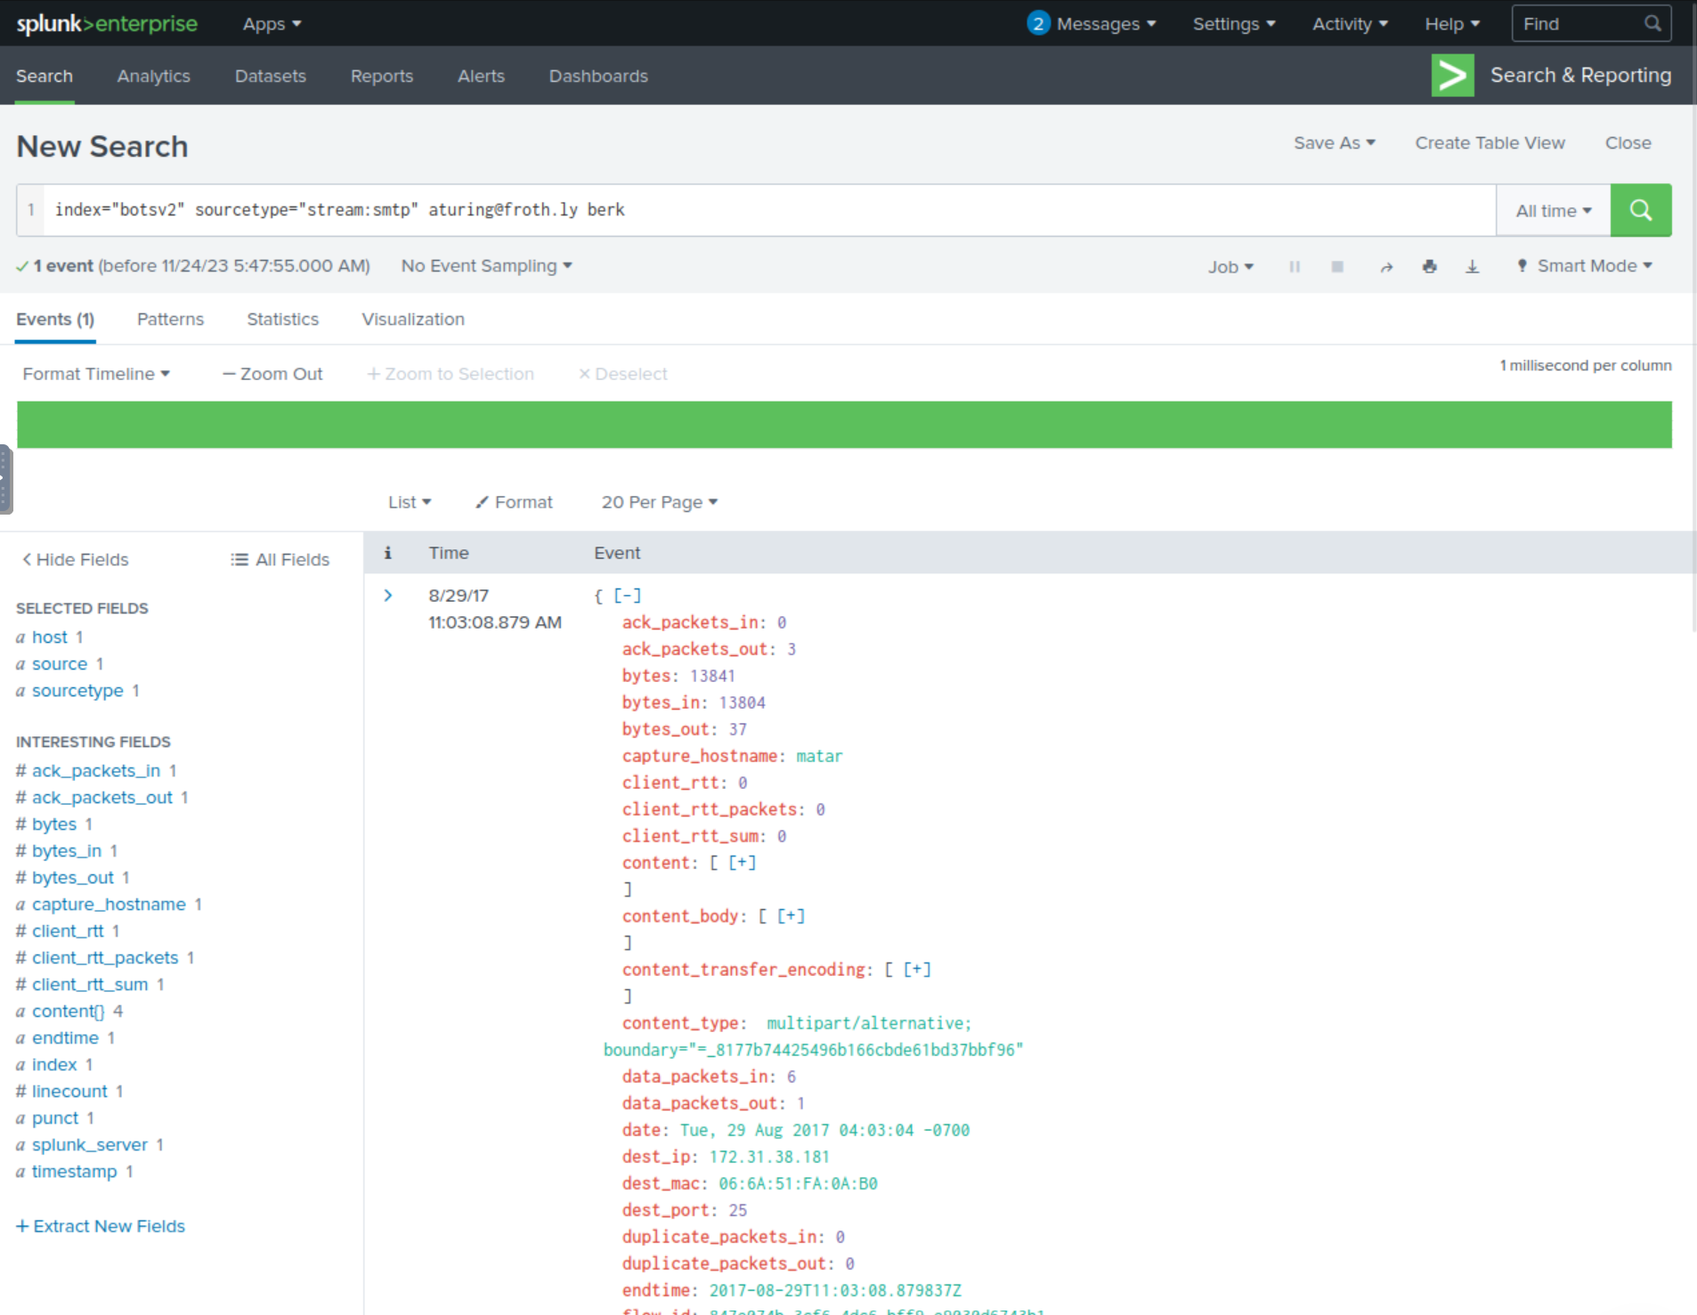This screenshot has width=1697, height=1315.
Task: Share the search job
Action: [x=1386, y=266]
